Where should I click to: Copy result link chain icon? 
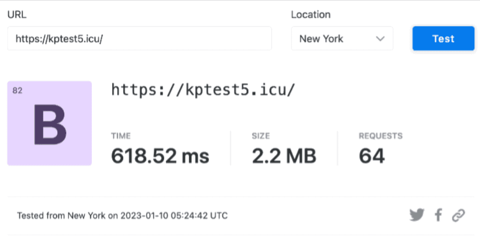pyautogui.click(x=459, y=215)
